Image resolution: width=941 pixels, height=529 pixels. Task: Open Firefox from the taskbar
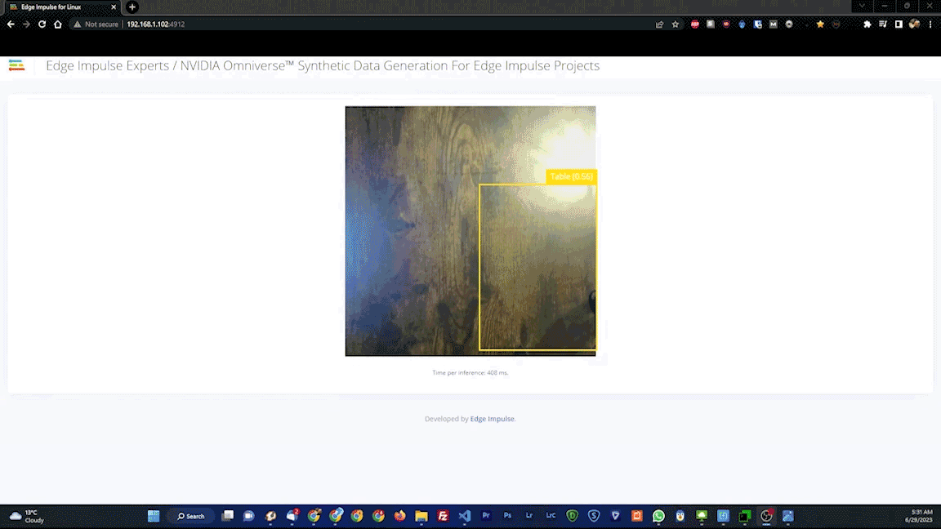(399, 516)
